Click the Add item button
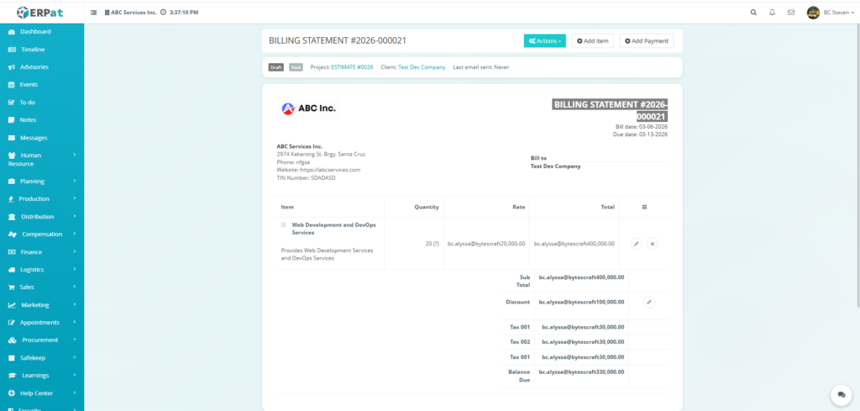The height and width of the screenshot is (411, 860). (592, 40)
